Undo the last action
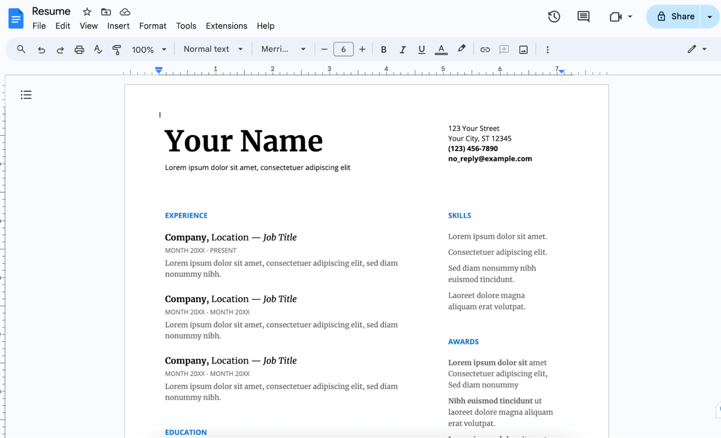 [x=41, y=50]
